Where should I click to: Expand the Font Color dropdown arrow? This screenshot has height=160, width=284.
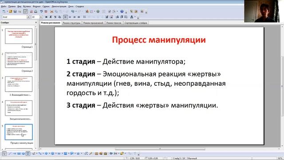[135, 17]
